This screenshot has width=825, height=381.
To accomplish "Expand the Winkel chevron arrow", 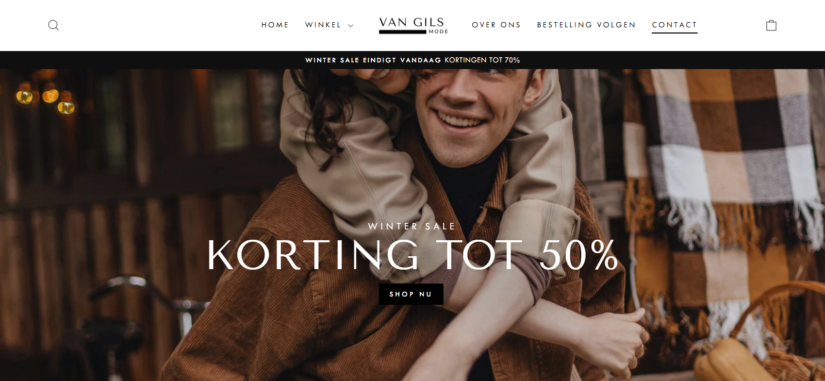I will coord(351,26).
